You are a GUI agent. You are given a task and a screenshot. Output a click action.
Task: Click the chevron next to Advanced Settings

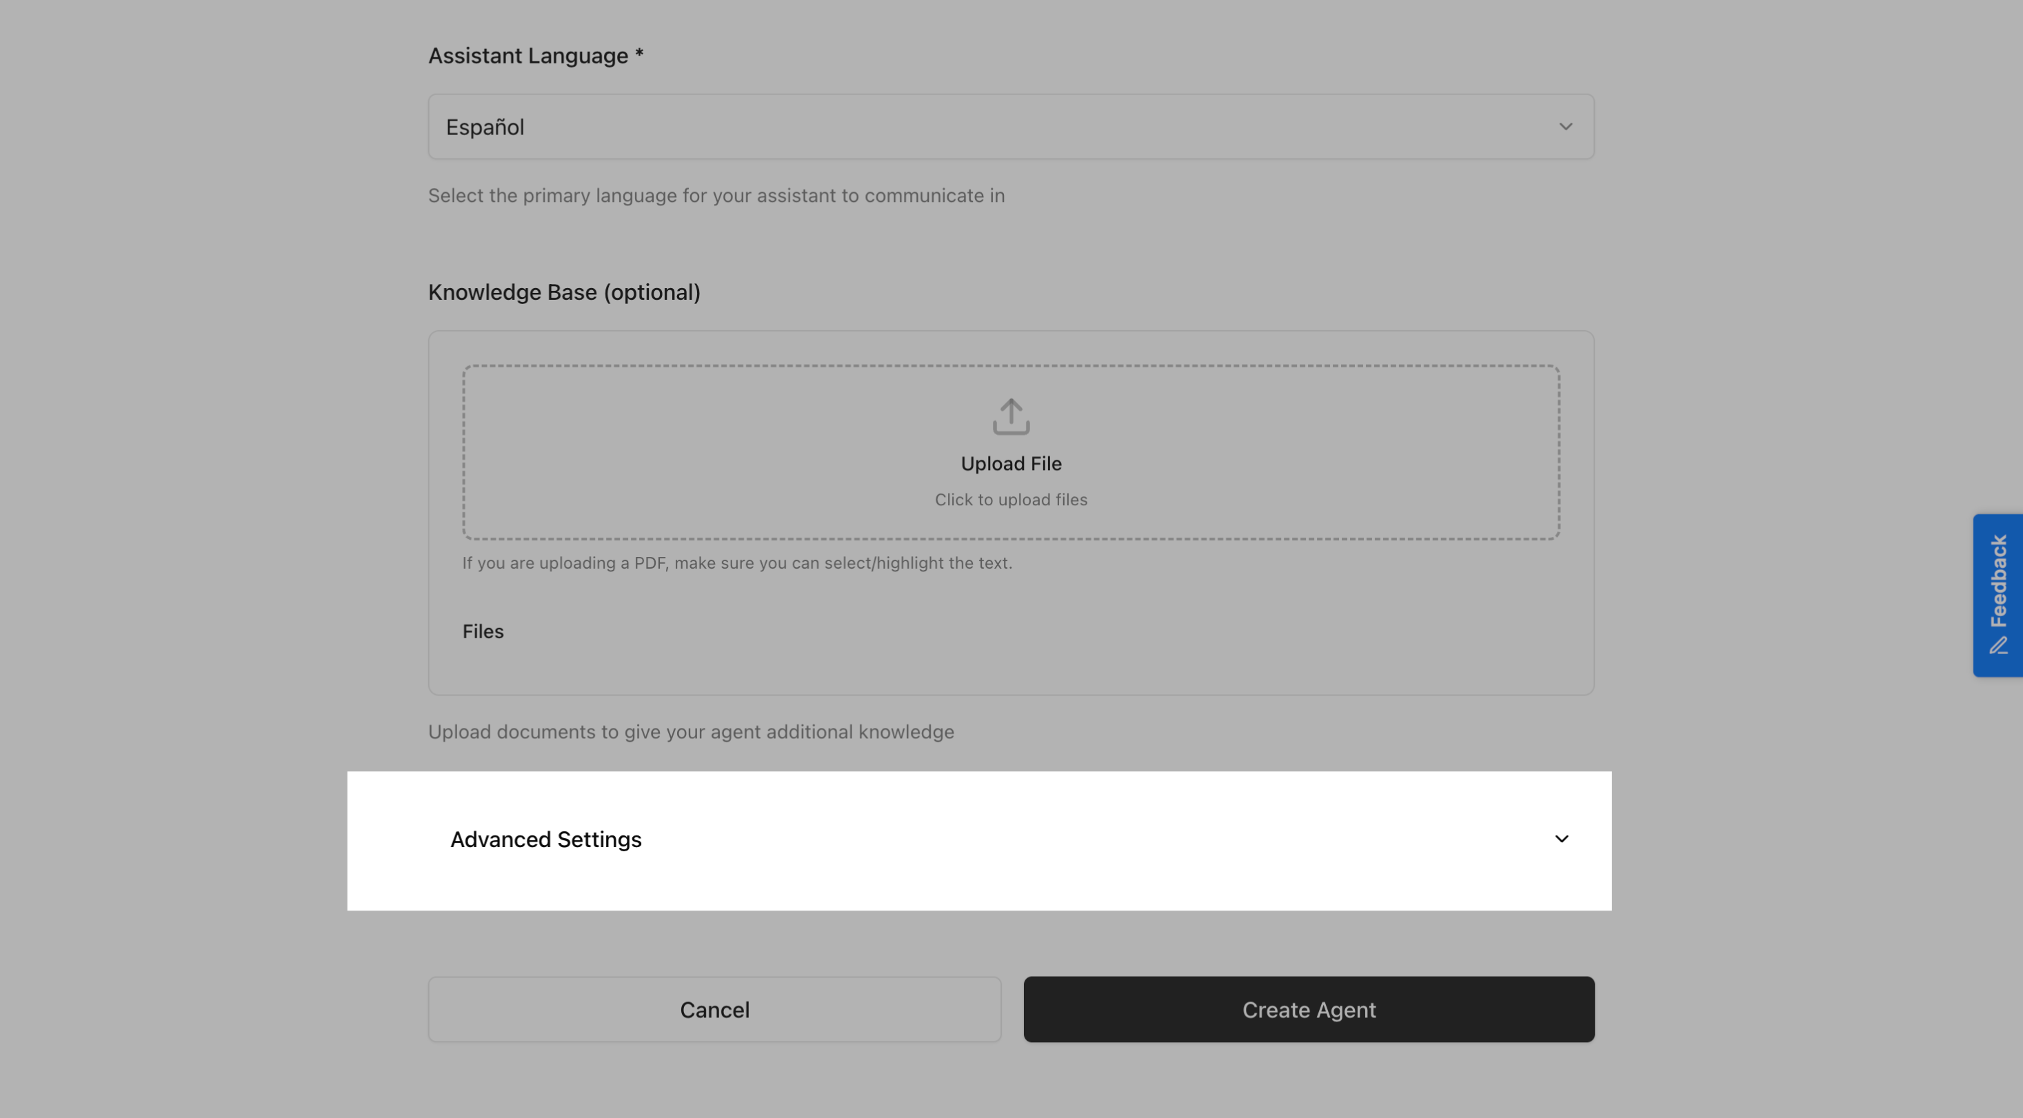coord(1561,838)
